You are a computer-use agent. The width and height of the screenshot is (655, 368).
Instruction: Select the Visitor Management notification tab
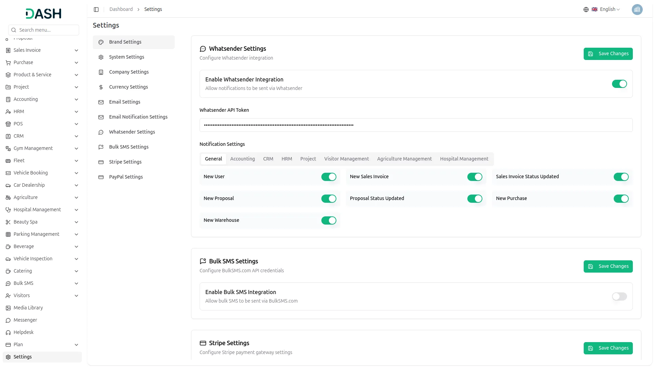(346, 159)
